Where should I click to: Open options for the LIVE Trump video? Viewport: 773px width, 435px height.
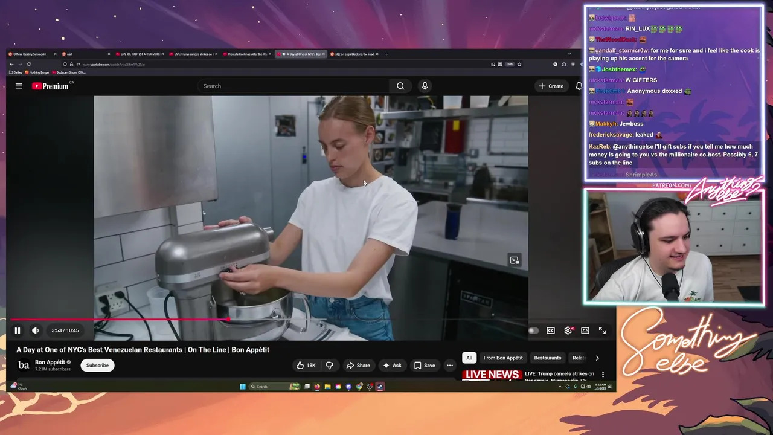point(603,375)
